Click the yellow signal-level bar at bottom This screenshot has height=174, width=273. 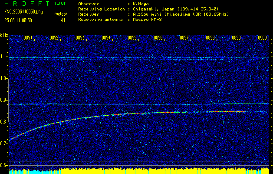click(164, 171)
